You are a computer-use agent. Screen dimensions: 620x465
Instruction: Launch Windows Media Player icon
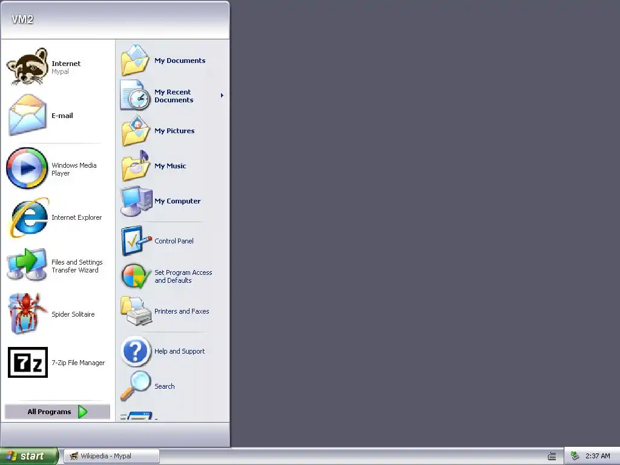(27, 168)
